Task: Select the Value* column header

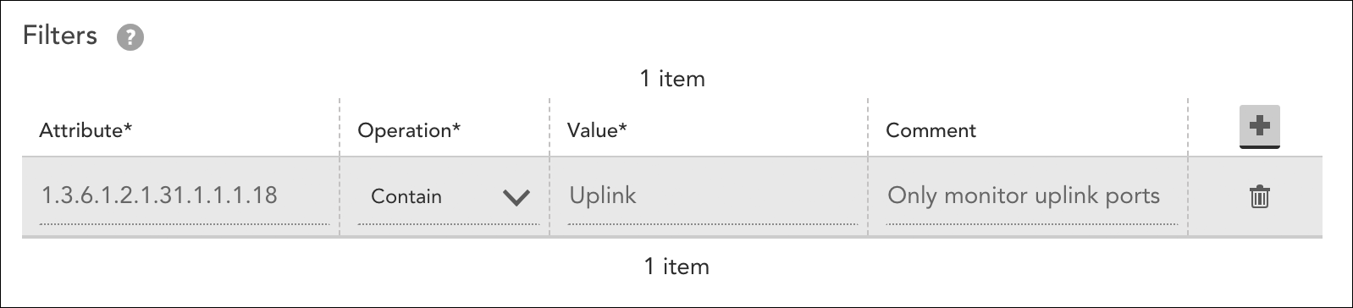Action: (597, 130)
